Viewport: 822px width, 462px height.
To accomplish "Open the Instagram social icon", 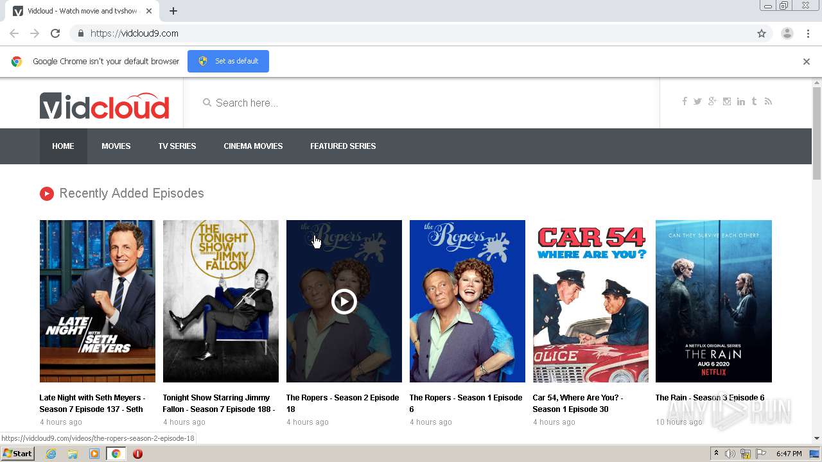I will (727, 101).
